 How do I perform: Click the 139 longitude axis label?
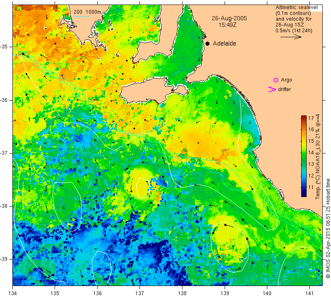[225, 293]
